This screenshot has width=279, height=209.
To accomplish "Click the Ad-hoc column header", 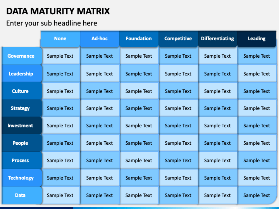I will pyautogui.click(x=100, y=39).
